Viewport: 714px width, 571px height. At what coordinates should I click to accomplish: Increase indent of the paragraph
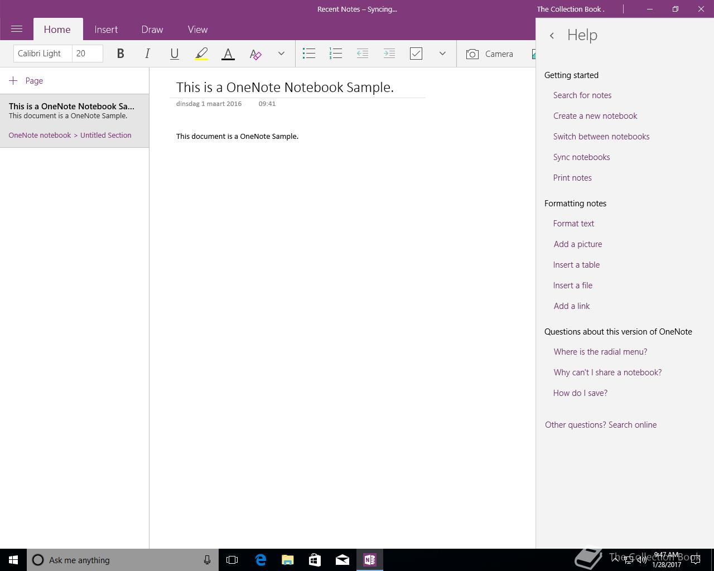(389, 54)
